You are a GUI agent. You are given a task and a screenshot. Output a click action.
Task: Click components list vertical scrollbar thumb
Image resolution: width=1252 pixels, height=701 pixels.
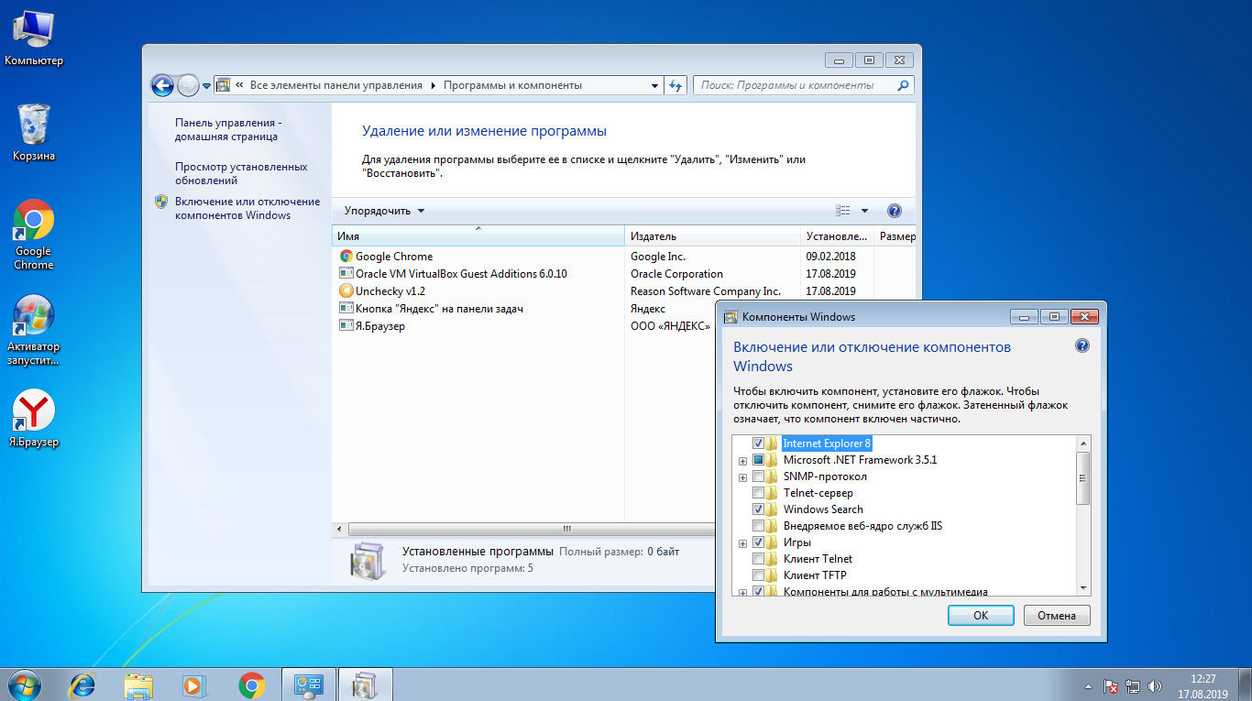tap(1083, 477)
